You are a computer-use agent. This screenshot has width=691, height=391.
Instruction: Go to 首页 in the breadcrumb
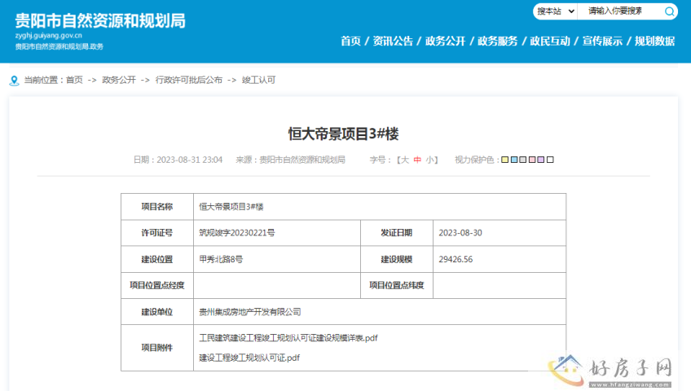pyautogui.click(x=74, y=80)
